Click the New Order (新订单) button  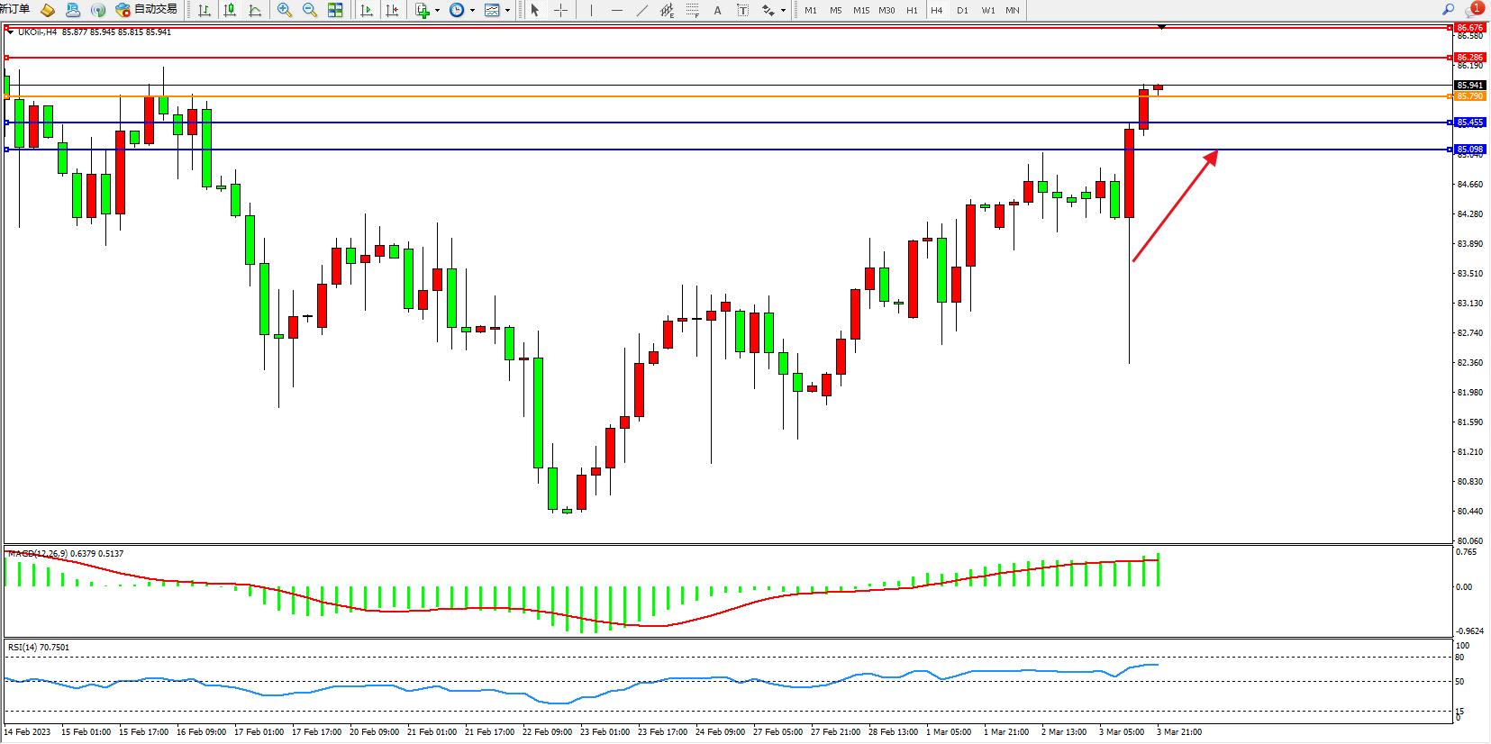(x=14, y=9)
